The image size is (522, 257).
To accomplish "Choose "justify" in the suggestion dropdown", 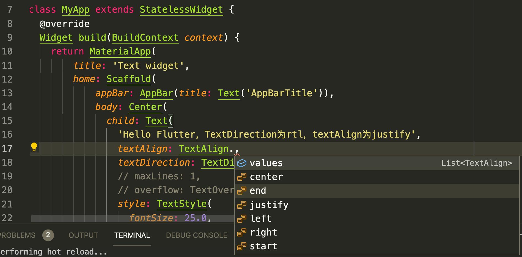I will tap(269, 204).
